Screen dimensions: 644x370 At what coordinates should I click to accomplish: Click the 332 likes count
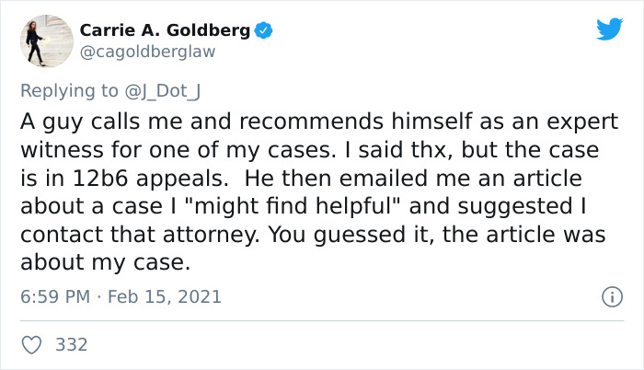click(72, 344)
